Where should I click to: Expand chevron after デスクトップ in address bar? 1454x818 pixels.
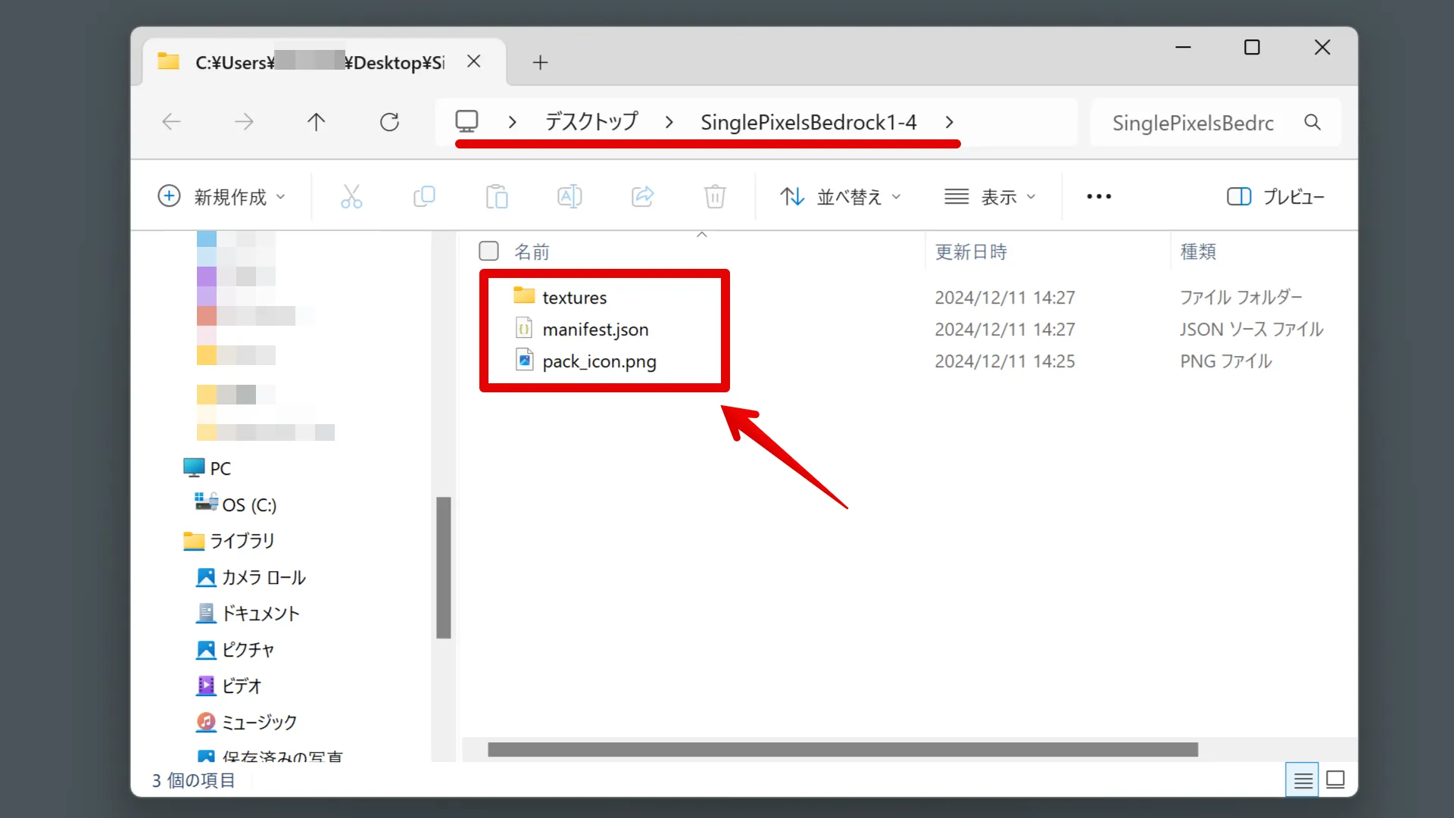[x=669, y=122]
